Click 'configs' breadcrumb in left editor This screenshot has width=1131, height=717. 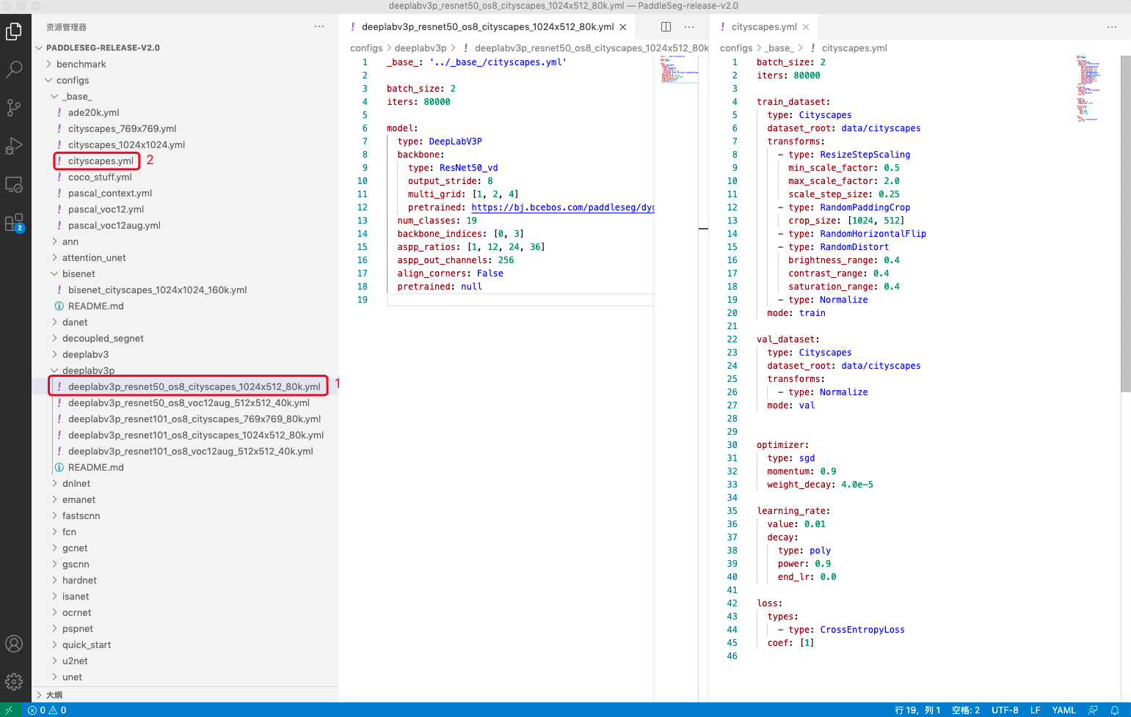366,48
